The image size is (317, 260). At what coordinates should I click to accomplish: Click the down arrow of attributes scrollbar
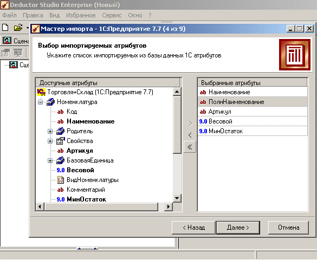pos(177,198)
